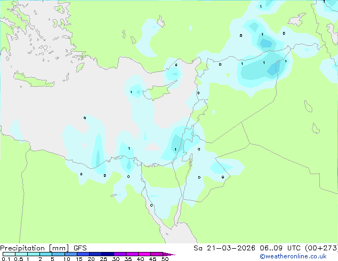Click the 20–25 mm legend swatch
This screenshot has width=338, height=261.
pos(95,254)
